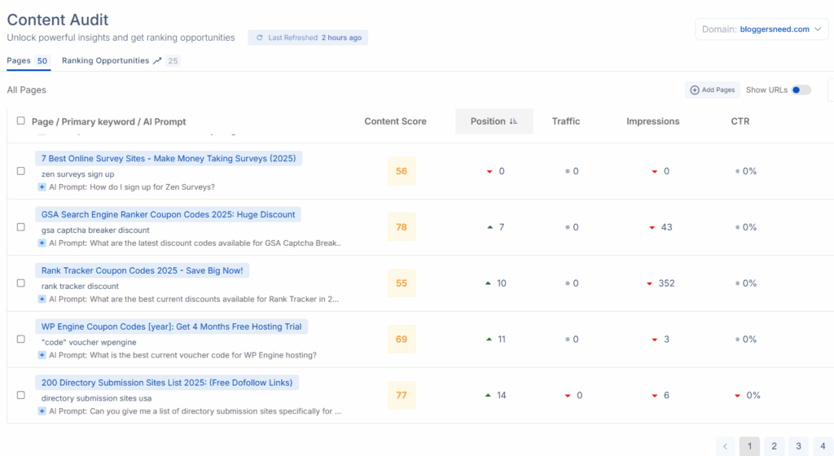Switch to the Ranking Opportunities tab
This screenshot has width=834, height=456.
tap(106, 61)
